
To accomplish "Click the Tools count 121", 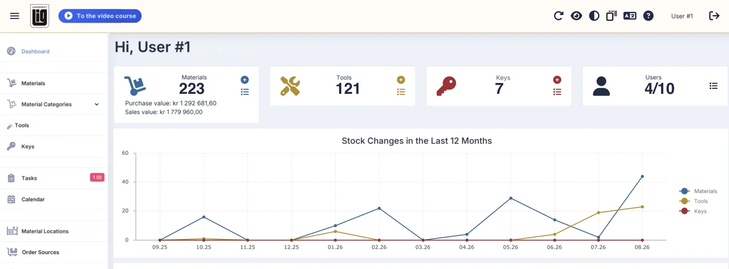I will pyautogui.click(x=348, y=88).
